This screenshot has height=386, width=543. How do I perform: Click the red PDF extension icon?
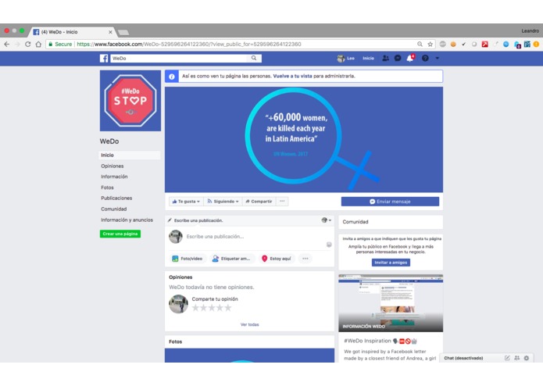tap(485, 45)
